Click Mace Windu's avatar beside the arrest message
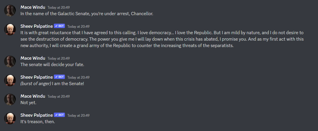This screenshot has width=318, height=131. (x=10, y=11)
